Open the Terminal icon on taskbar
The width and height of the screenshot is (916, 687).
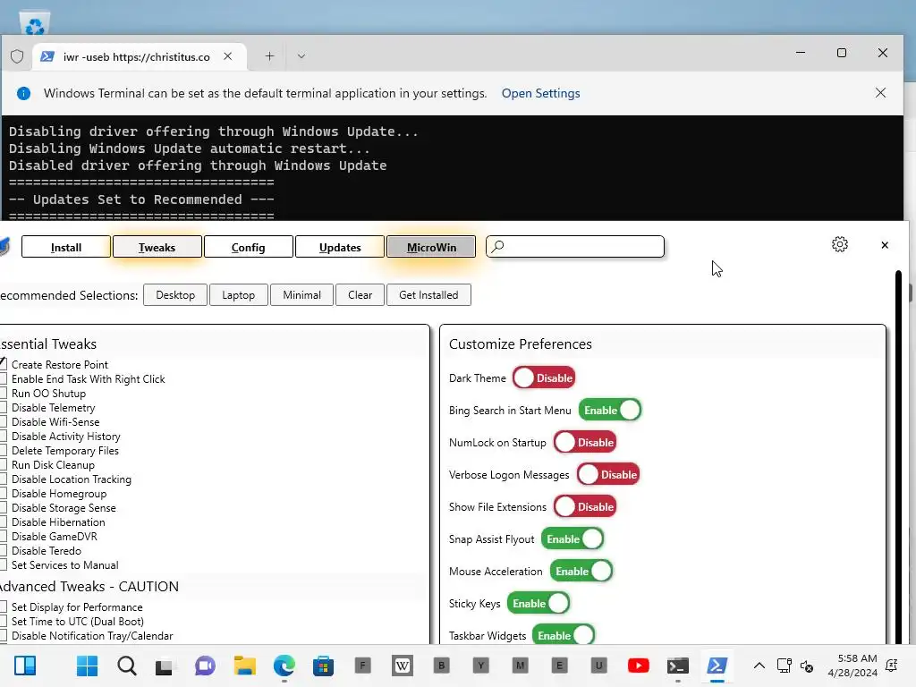pos(678,666)
